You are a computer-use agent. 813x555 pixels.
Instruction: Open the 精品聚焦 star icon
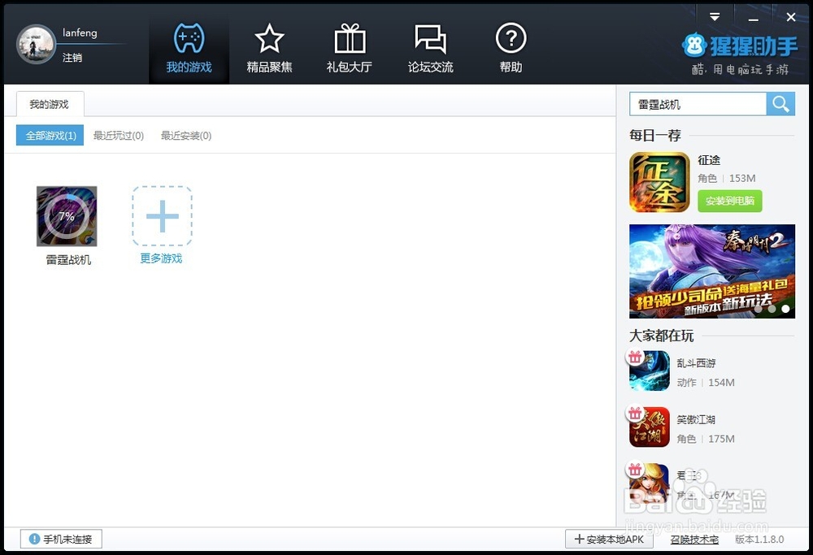[269, 38]
